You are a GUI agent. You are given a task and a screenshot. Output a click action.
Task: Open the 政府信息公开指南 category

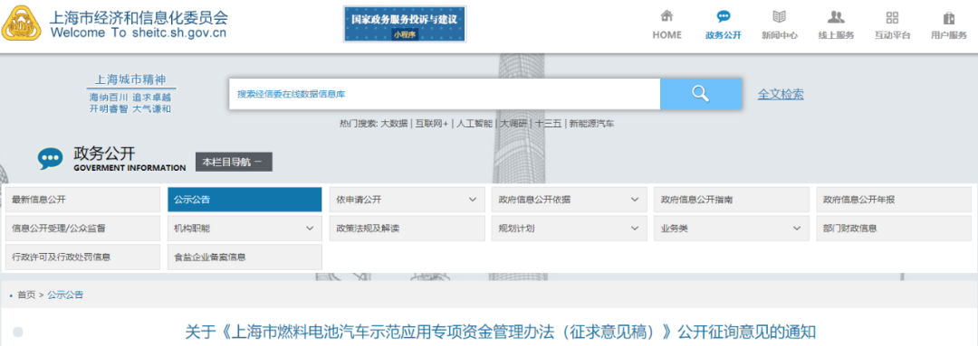click(x=732, y=200)
